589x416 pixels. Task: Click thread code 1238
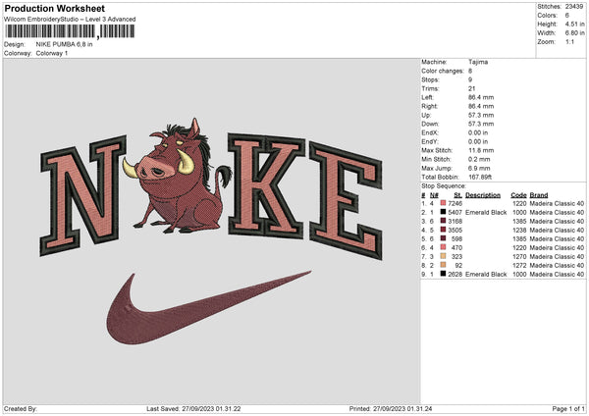pyautogui.click(x=519, y=231)
